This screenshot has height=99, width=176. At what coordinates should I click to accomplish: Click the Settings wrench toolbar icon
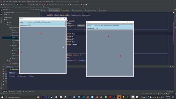point(68,4)
